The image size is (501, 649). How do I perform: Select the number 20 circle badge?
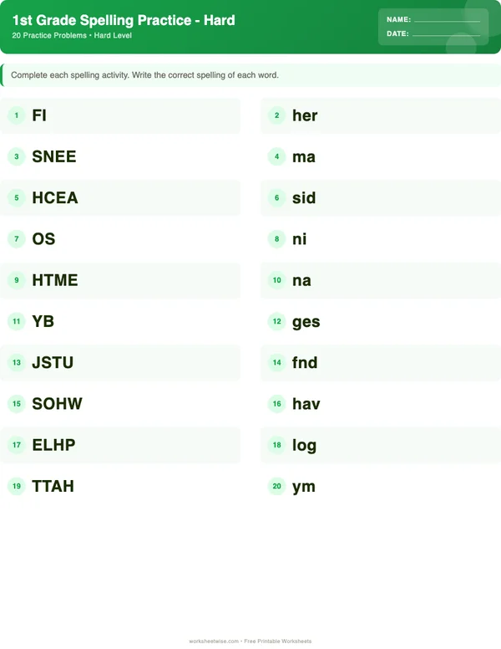[276, 486]
